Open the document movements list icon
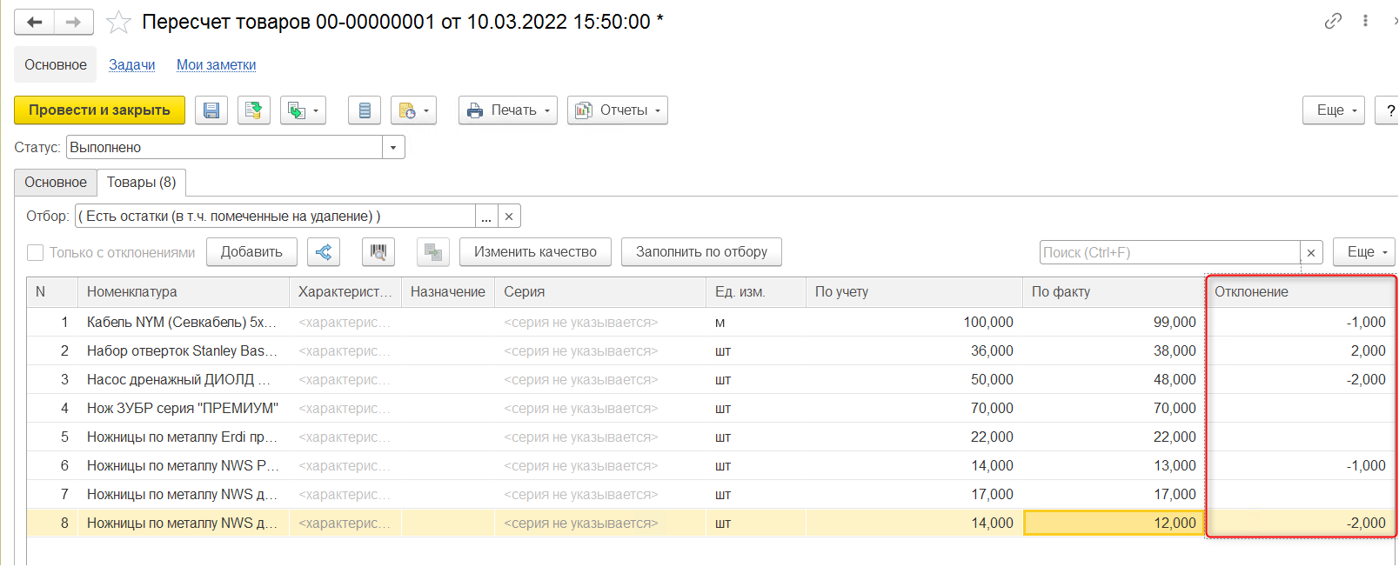Screen dimensions: 1399x567 (365, 110)
